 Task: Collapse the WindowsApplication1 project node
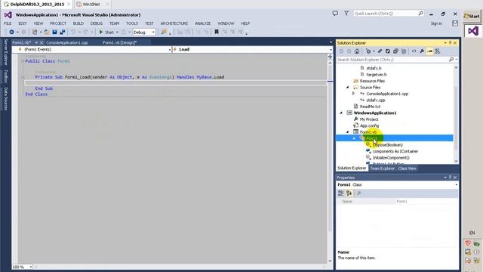341,113
